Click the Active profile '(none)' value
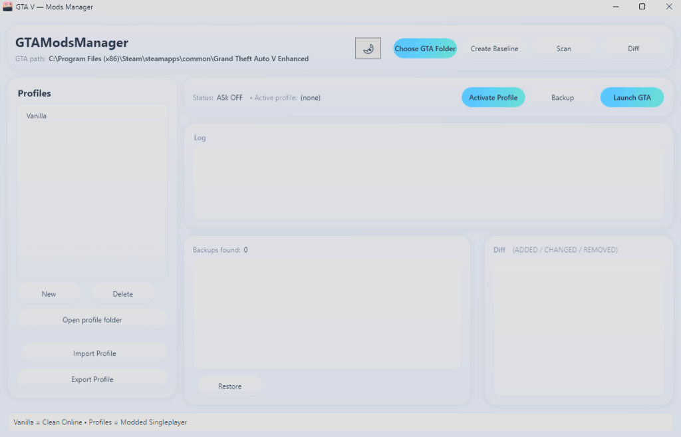The width and height of the screenshot is (681, 437). point(311,98)
